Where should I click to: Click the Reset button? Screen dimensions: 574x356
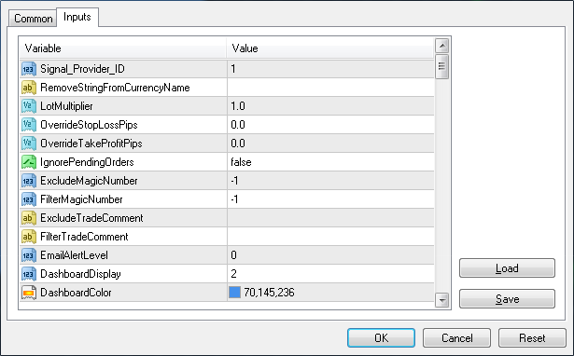point(532,337)
